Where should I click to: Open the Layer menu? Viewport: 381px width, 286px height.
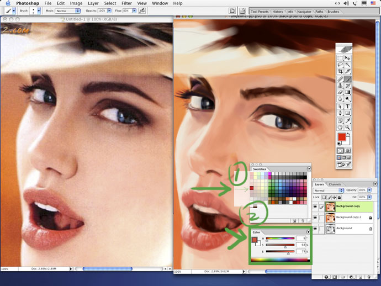click(93, 3)
